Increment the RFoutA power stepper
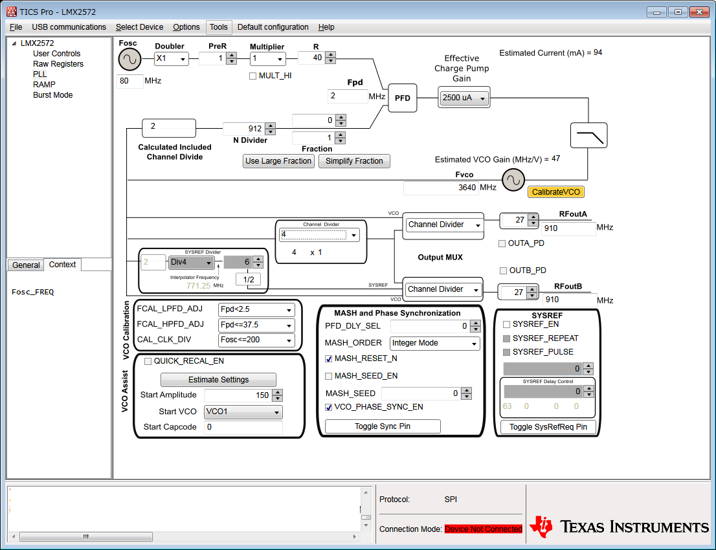This screenshot has width=716, height=550. tap(533, 217)
